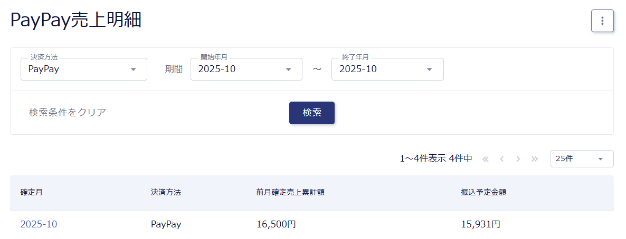Screen dimensions: 626x239
Task: Go to the first page of results
Action: (486, 158)
